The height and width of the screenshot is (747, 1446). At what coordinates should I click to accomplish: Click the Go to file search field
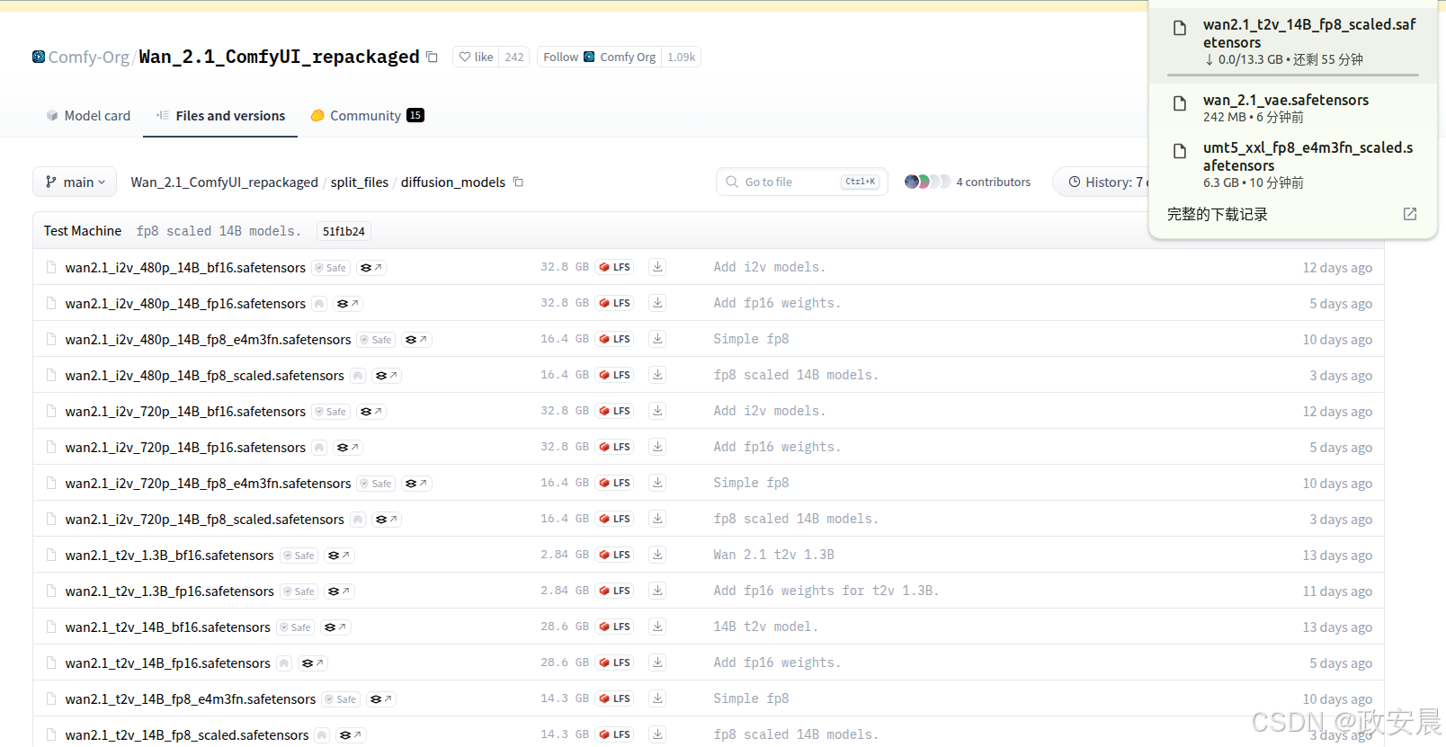click(802, 182)
